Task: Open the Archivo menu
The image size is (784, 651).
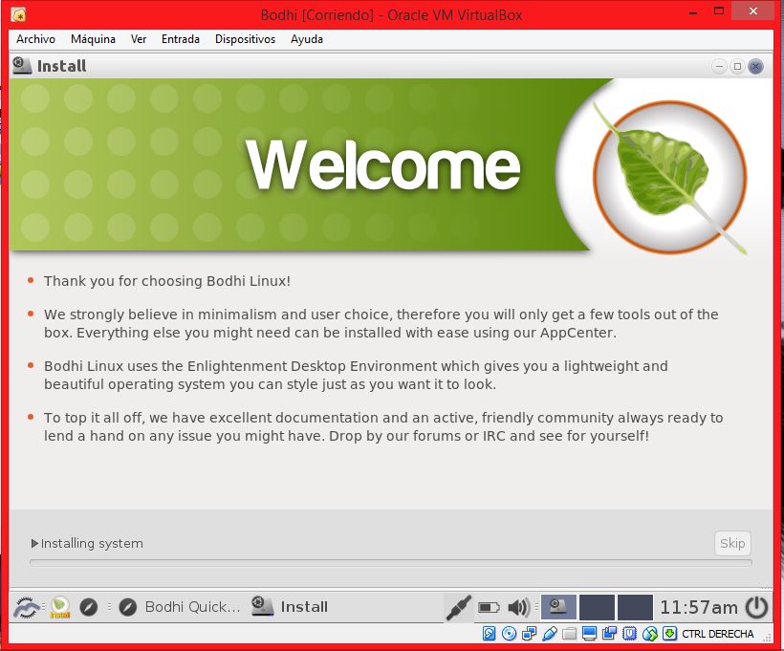Action: pos(35,39)
